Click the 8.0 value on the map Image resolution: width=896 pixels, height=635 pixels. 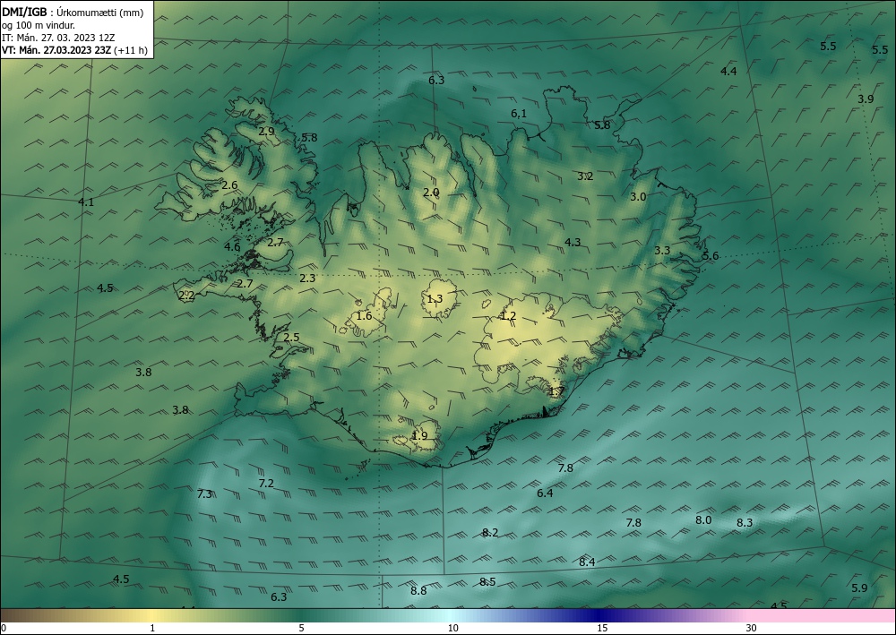pos(703,519)
